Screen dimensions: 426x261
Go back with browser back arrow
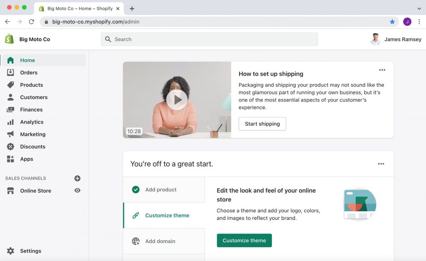click(7, 22)
